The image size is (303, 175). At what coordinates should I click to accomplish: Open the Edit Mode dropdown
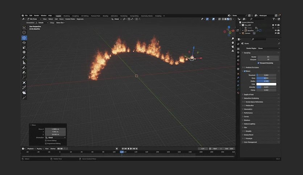point(34,19)
